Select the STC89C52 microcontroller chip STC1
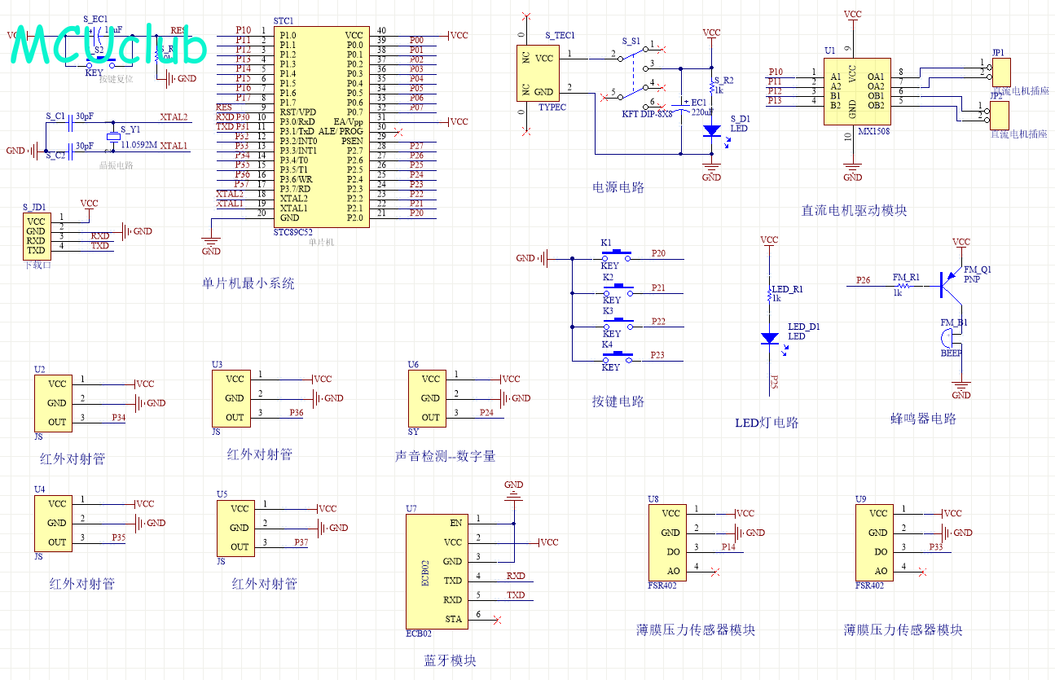The width and height of the screenshot is (1055, 680). coord(320,126)
